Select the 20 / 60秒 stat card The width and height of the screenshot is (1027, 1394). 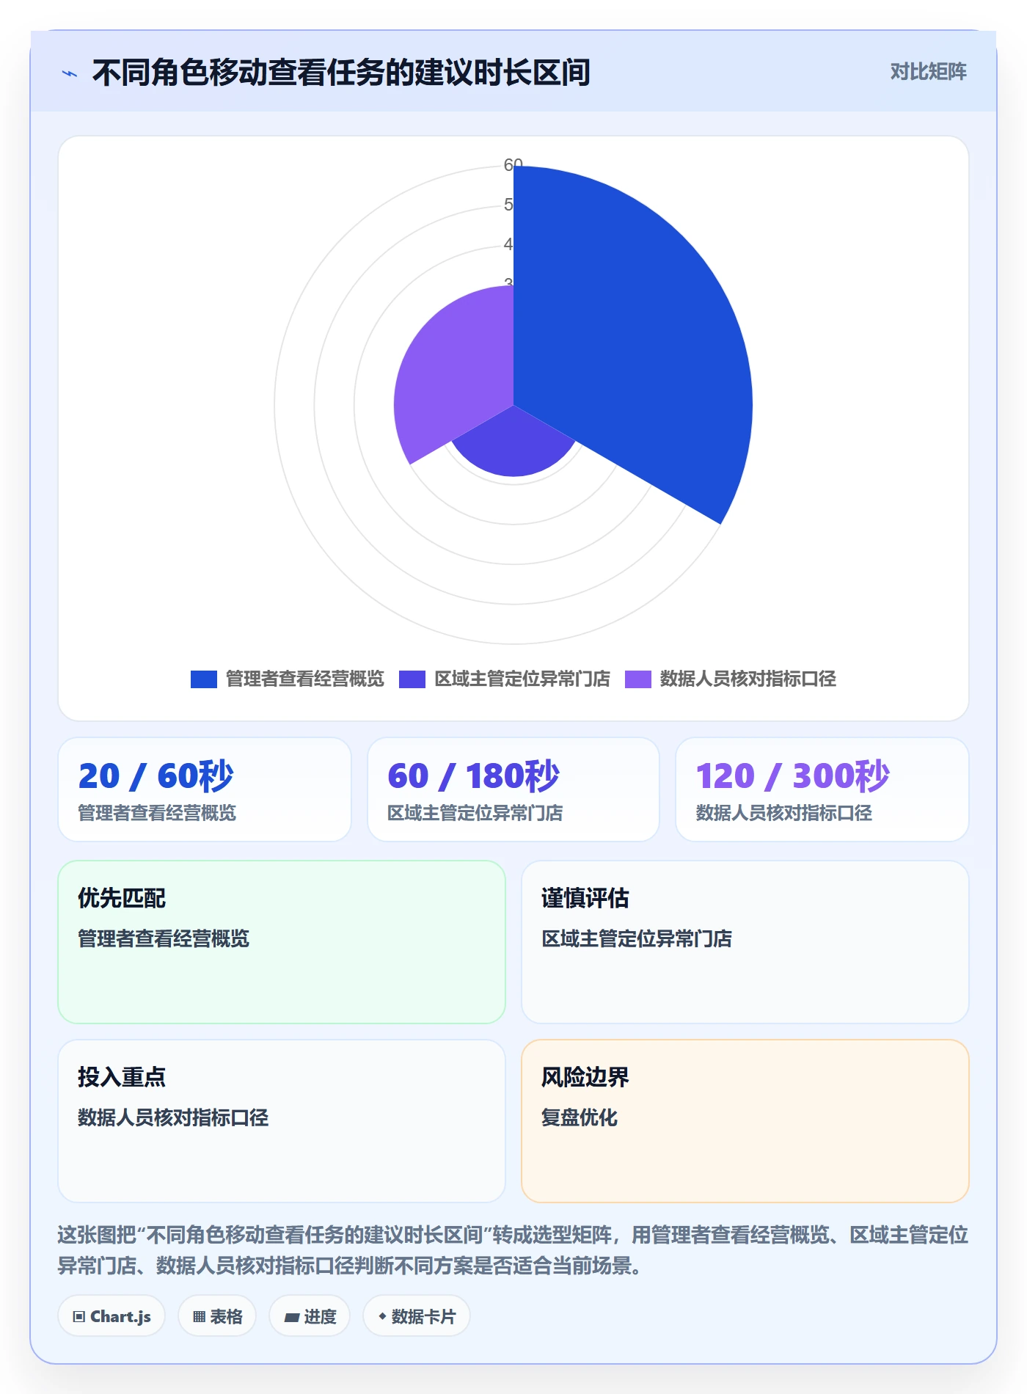[205, 789]
